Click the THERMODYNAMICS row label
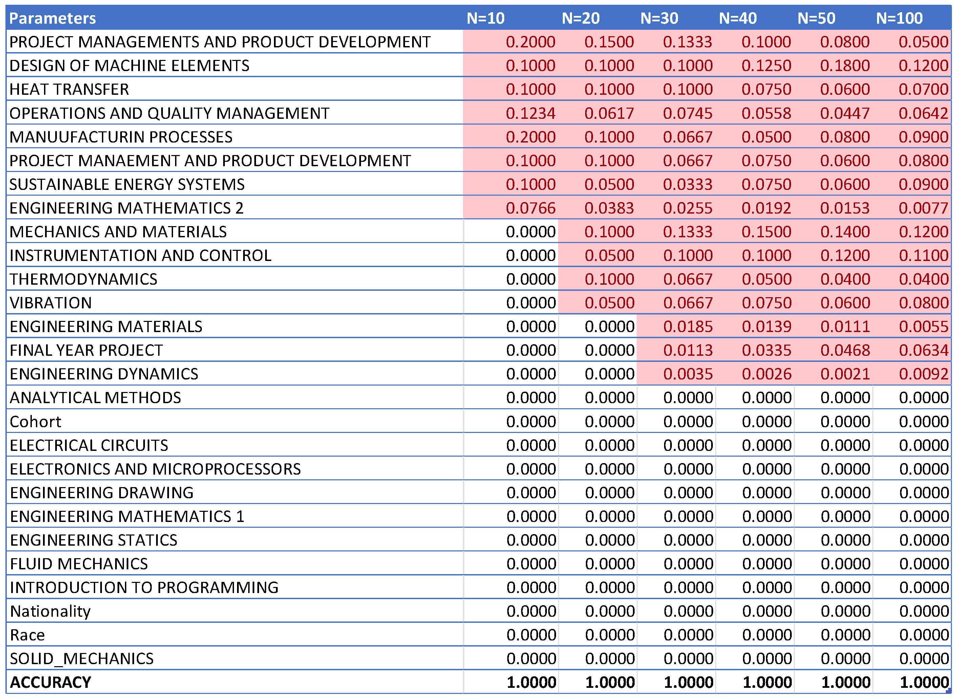 [83, 279]
